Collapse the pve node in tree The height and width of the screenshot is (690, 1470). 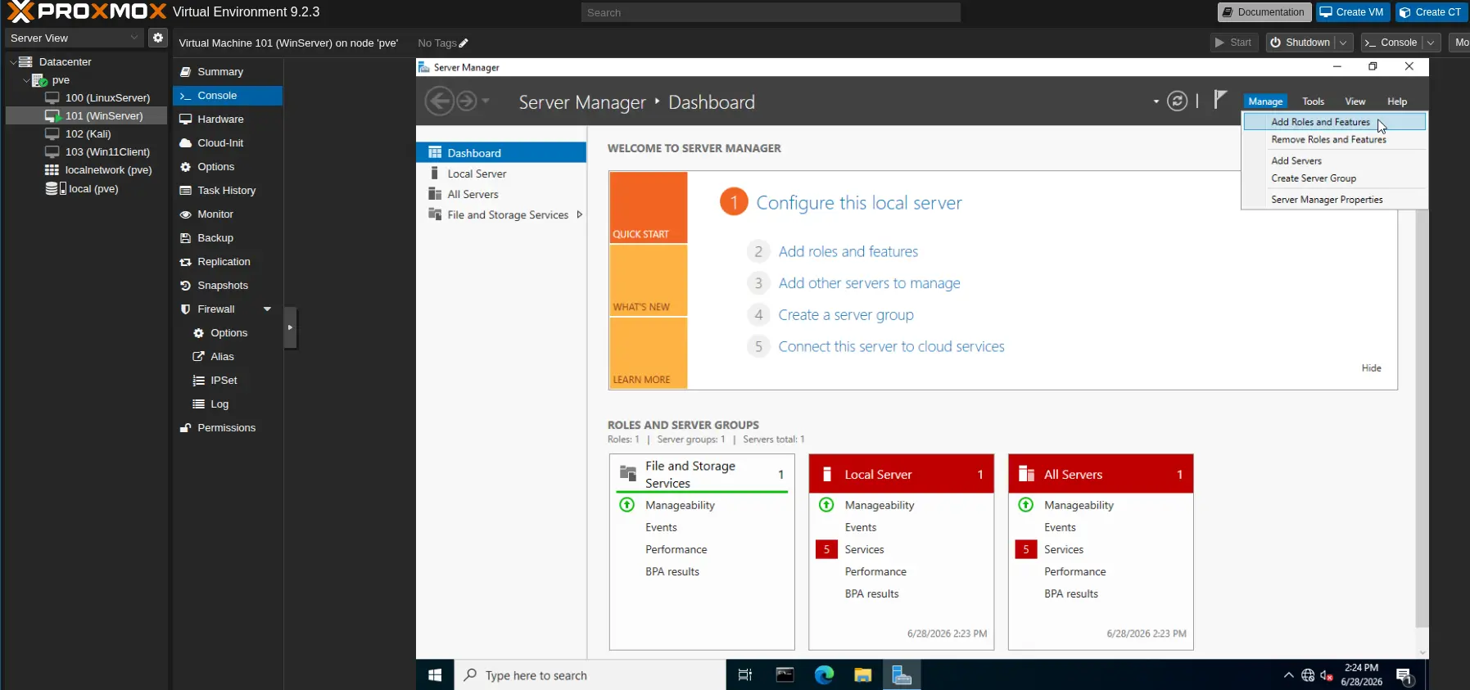(x=26, y=80)
